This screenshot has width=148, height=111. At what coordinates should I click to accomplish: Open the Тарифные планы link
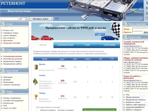coord(11,33)
